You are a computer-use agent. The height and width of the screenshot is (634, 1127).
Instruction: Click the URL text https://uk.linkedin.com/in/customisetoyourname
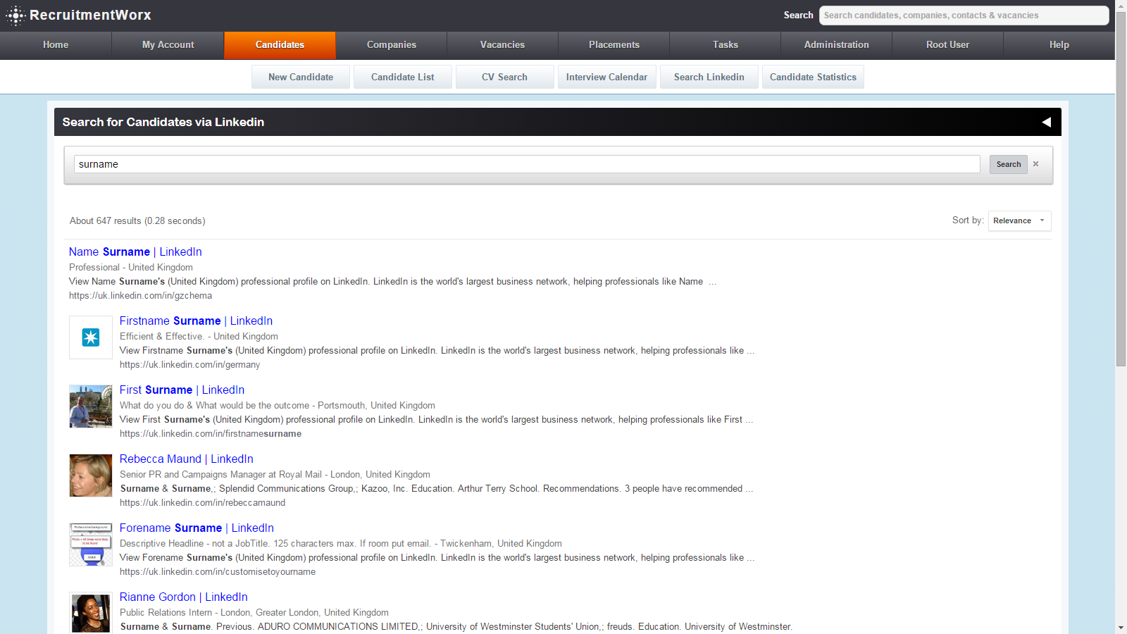tap(218, 571)
